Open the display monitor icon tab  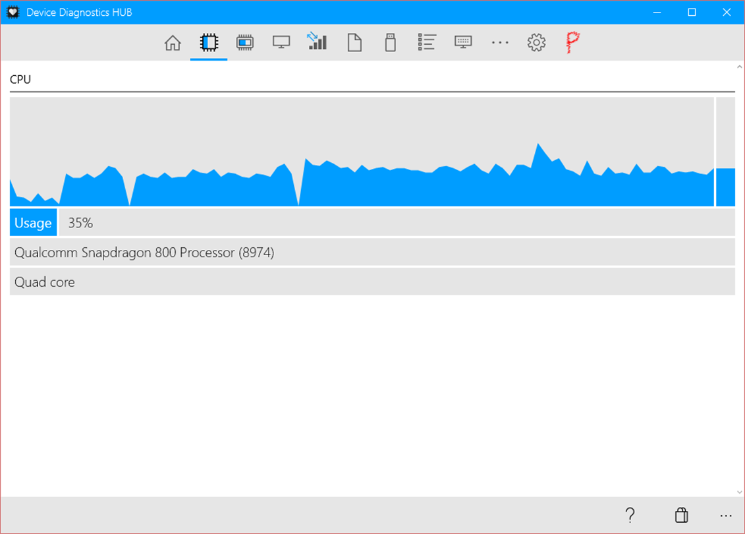click(281, 42)
